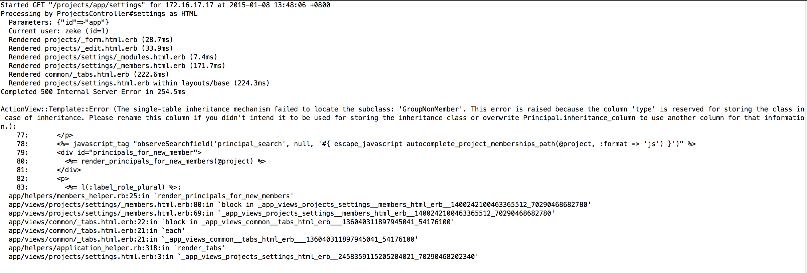Click the 'Started GET "/projects/app/settings"' log line

tap(165, 5)
